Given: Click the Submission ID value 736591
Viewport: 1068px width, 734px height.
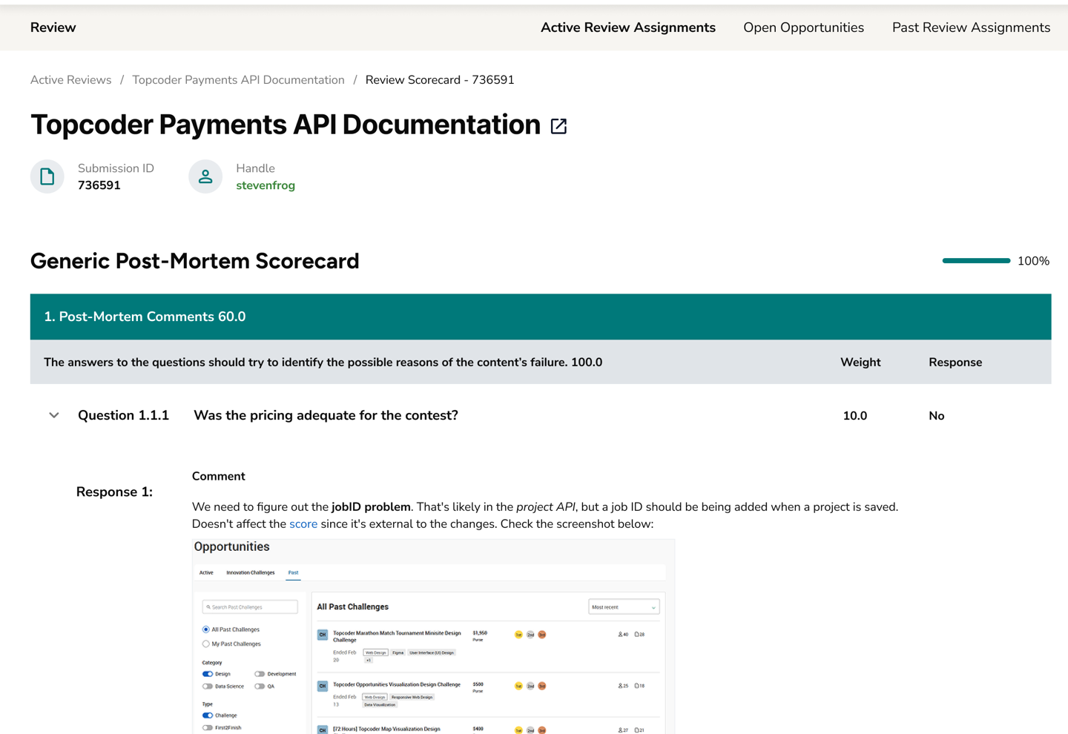Looking at the screenshot, I should (99, 185).
